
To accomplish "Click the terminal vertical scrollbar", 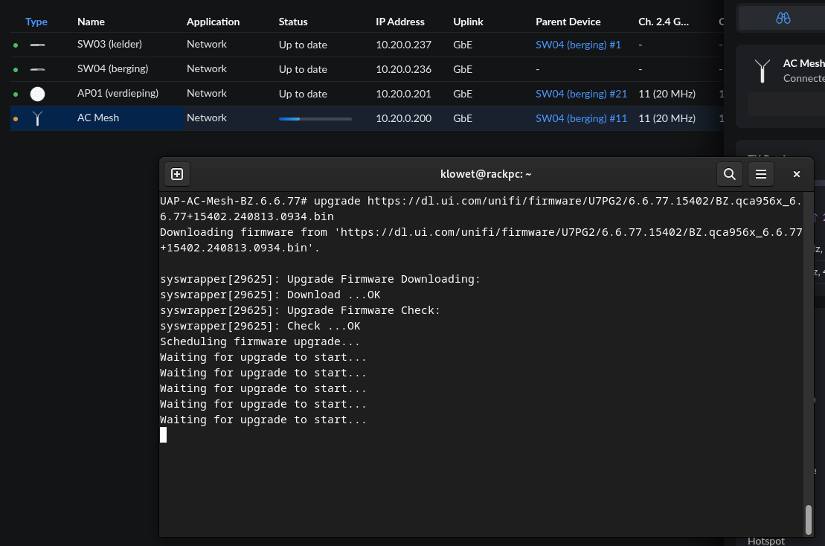I will coord(809,519).
